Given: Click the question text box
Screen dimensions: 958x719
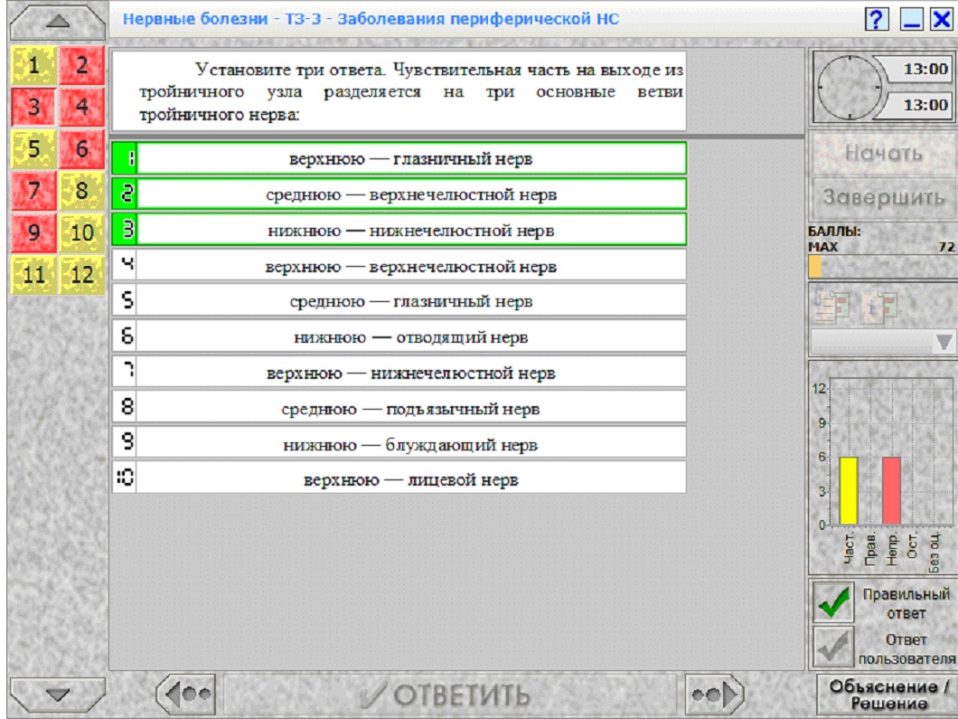Looking at the screenshot, I should click(x=399, y=91).
